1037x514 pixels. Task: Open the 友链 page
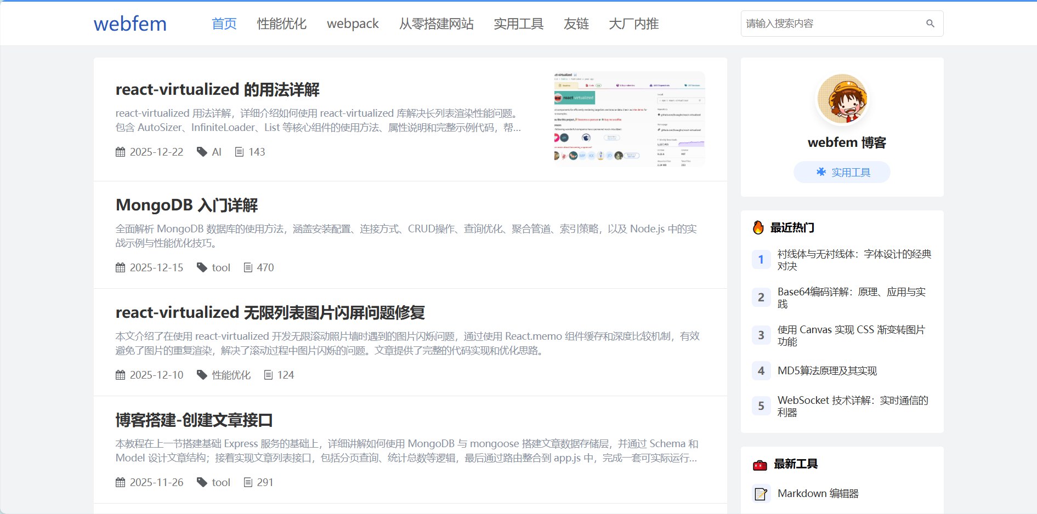pyautogui.click(x=576, y=24)
